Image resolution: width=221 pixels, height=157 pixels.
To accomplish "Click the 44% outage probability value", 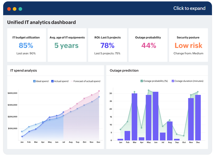I will click(x=148, y=45).
